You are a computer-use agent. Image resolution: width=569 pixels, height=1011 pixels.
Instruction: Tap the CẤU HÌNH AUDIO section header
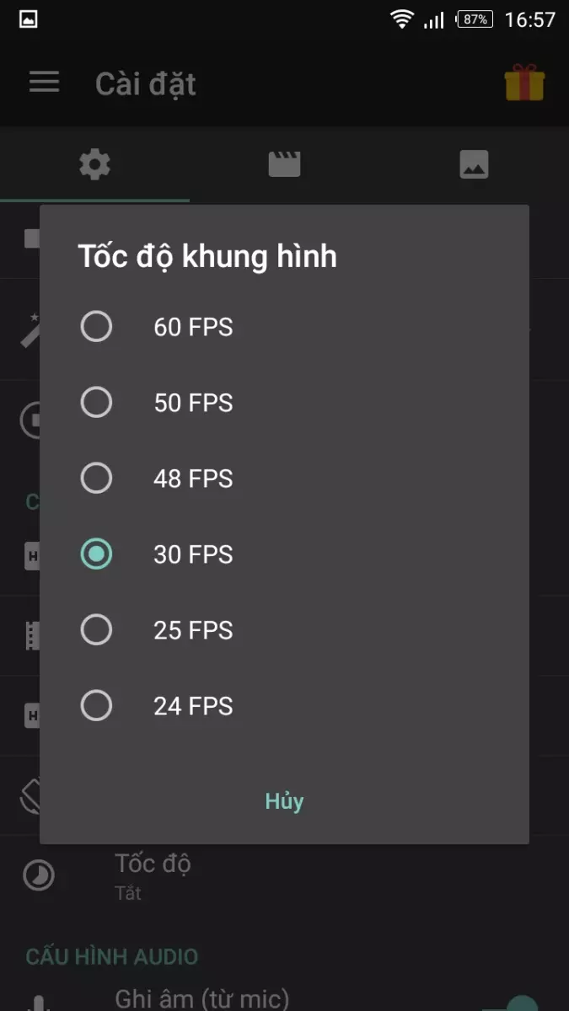(110, 956)
